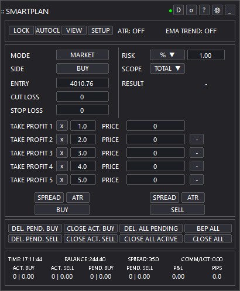The width and height of the screenshot is (240, 291).
Task: Toggle the AUTOCL button
Action: [48, 30]
